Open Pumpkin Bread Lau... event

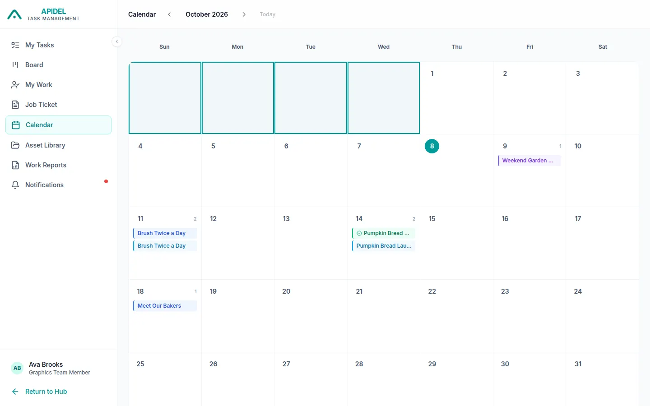(x=384, y=246)
